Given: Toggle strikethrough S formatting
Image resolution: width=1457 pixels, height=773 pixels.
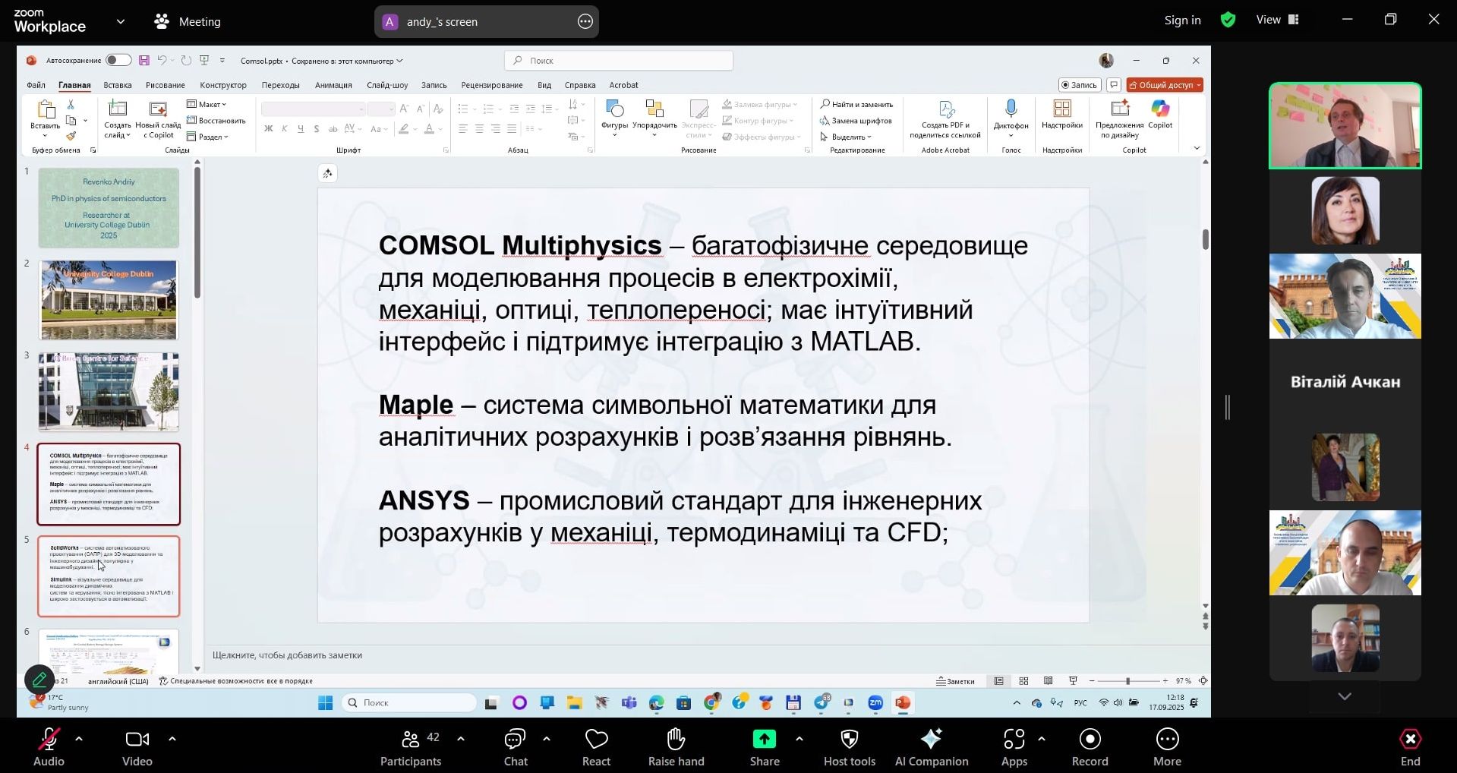Looking at the screenshot, I should 317,129.
